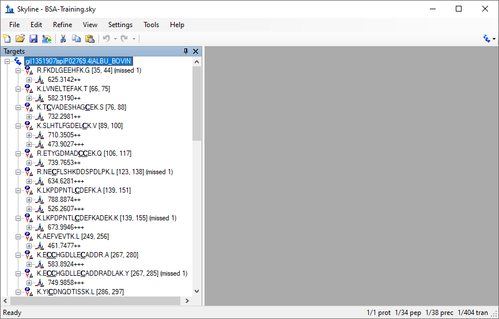Viewport: 499px width, 319px height.
Task: Click the vertical scrollbar down arrow
Action: [196, 291]
